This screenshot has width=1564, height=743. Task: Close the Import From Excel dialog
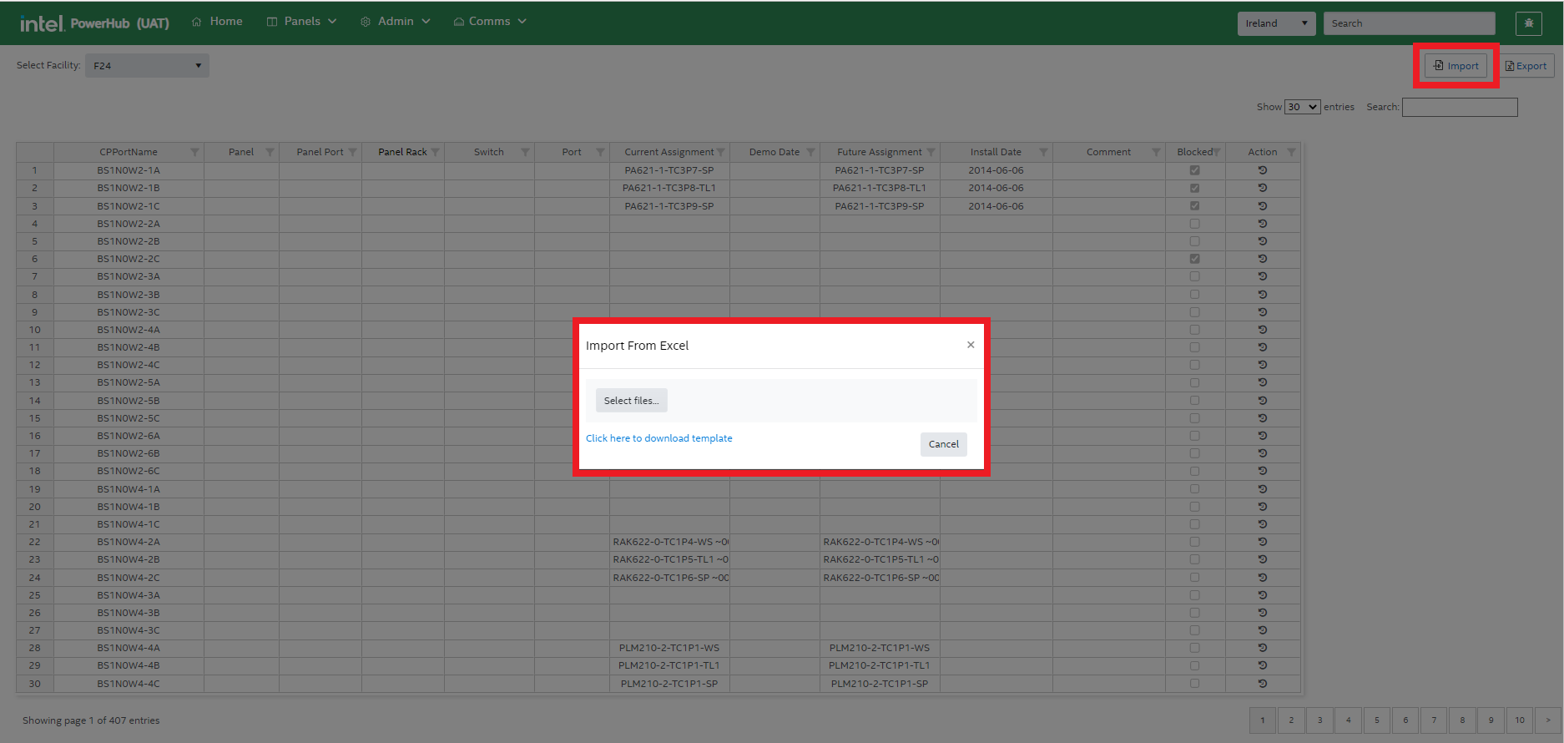point(971,345)
